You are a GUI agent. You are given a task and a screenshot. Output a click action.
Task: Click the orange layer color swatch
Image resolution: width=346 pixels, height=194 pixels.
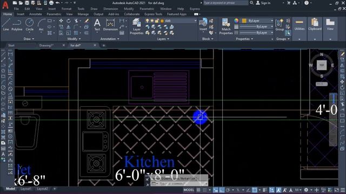(162, 20)
